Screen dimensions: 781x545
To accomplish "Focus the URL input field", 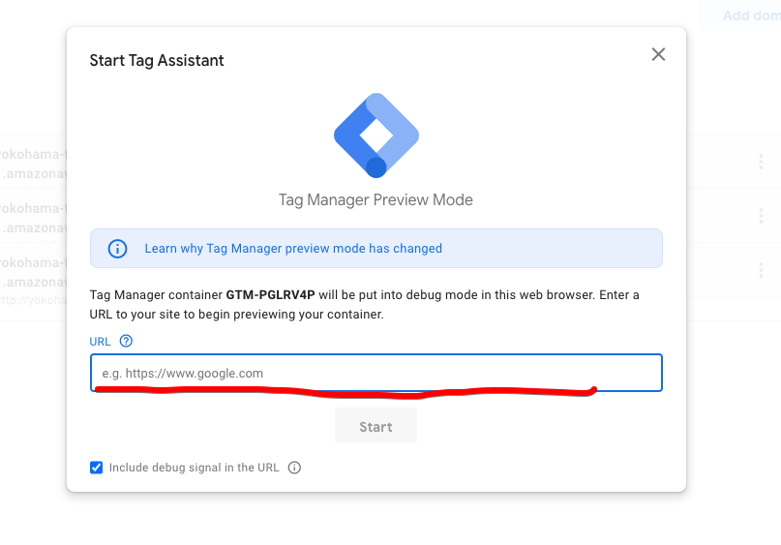I will coord(376,373).
